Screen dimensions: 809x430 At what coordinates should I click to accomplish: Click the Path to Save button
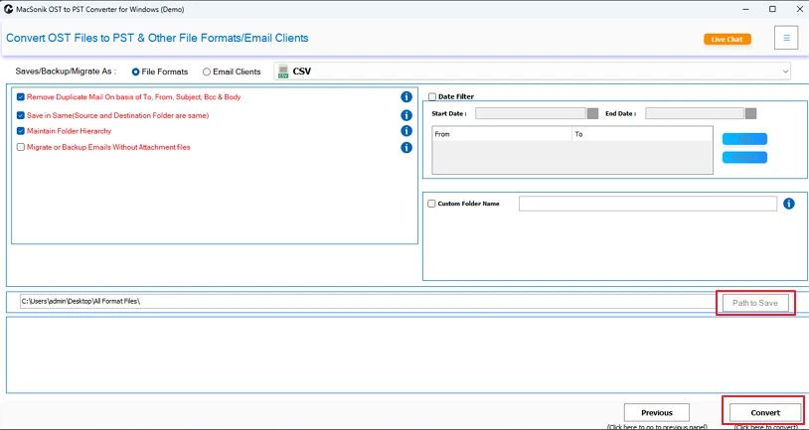[755, 303]
